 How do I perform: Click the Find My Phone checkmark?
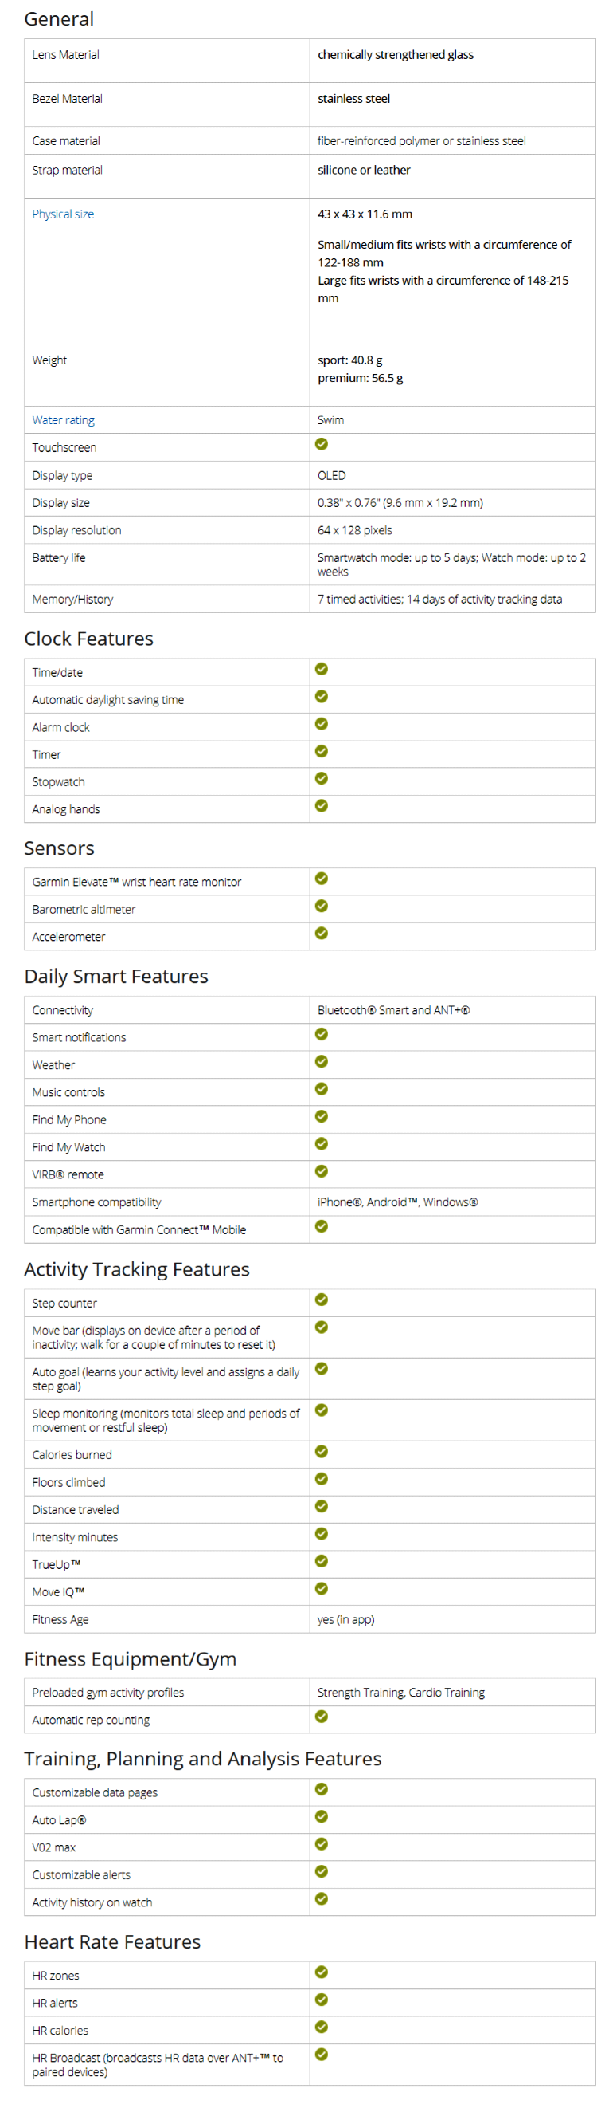322,1116
